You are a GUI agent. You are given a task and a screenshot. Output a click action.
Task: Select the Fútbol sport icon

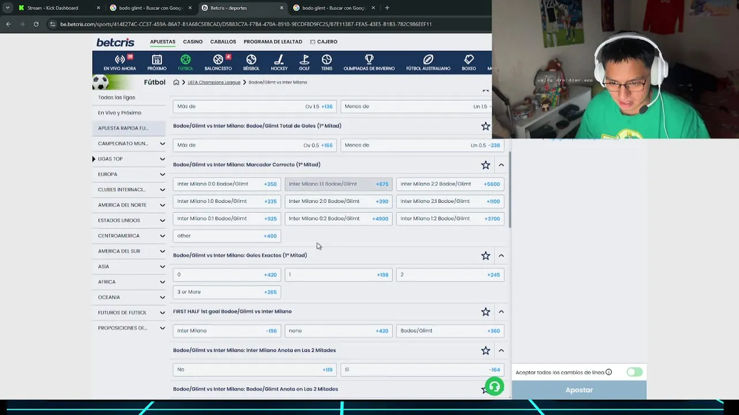tap(185, 63)
